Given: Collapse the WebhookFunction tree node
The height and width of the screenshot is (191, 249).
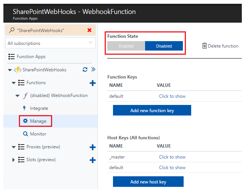Looking at the screenshot, I should tap(17, 95).
